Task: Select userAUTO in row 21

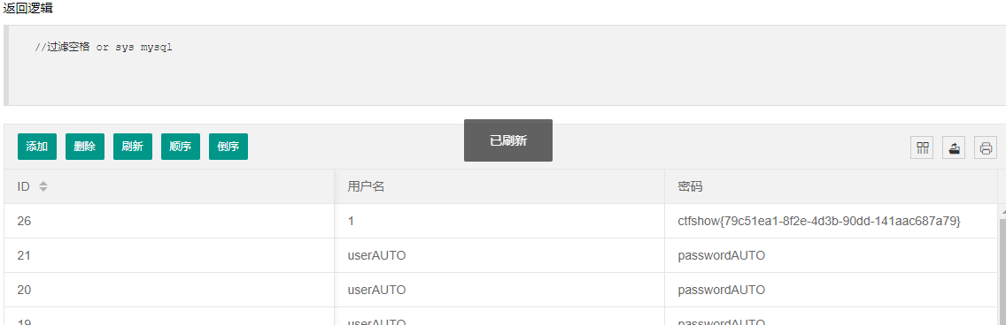Action: click(499, 256)
